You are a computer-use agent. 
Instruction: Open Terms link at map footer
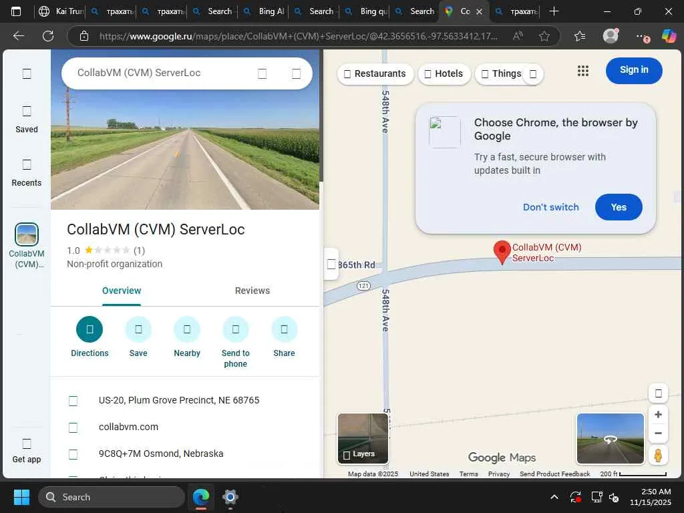(468, 474)
